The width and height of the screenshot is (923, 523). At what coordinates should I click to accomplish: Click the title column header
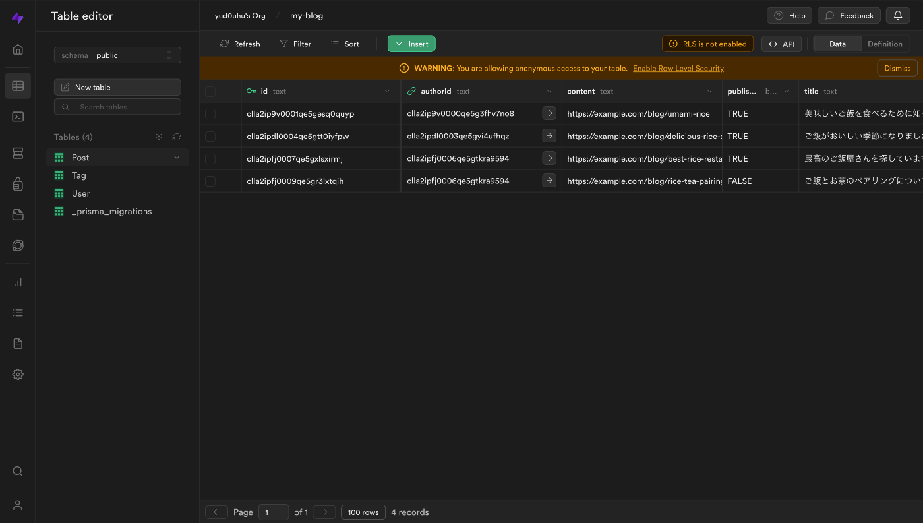pos(861,92)
